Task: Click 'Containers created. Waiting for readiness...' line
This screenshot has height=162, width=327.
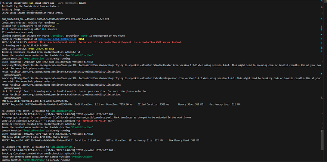Action: click(x=30, y=22)
